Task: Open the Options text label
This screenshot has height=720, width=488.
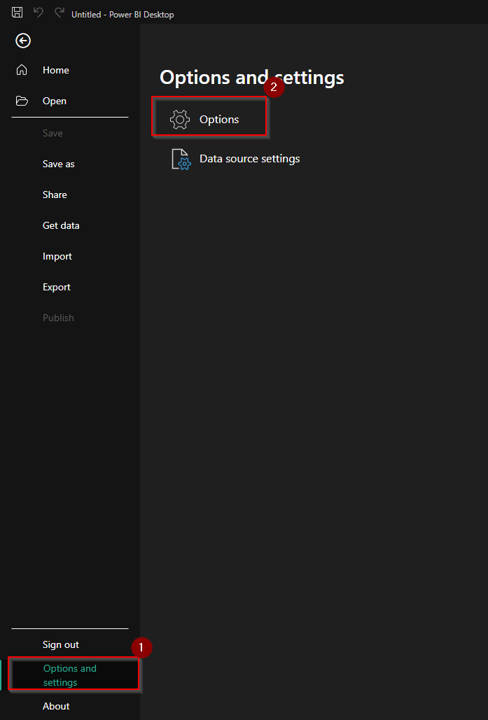Action: tap(219, 120)
